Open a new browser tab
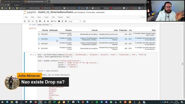Image resolution: width=185 pixels, height=104 pixels. tap(49, 2)
